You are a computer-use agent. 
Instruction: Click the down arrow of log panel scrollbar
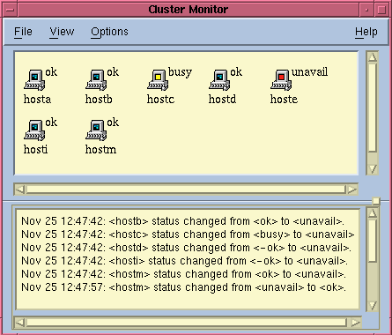373,306
